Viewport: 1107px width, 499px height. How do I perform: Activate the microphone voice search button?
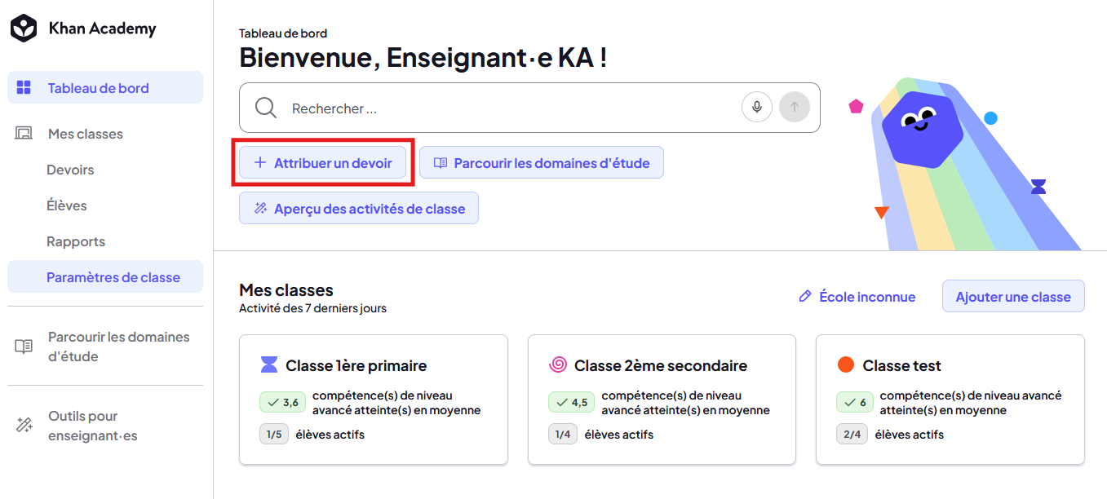pyautogui.click(x=757, y=107)
